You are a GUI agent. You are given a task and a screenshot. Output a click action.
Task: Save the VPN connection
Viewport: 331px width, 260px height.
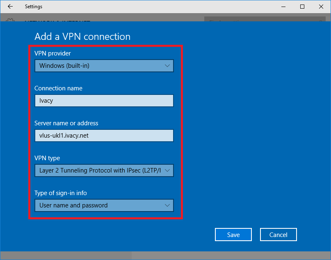coord(233,235)
